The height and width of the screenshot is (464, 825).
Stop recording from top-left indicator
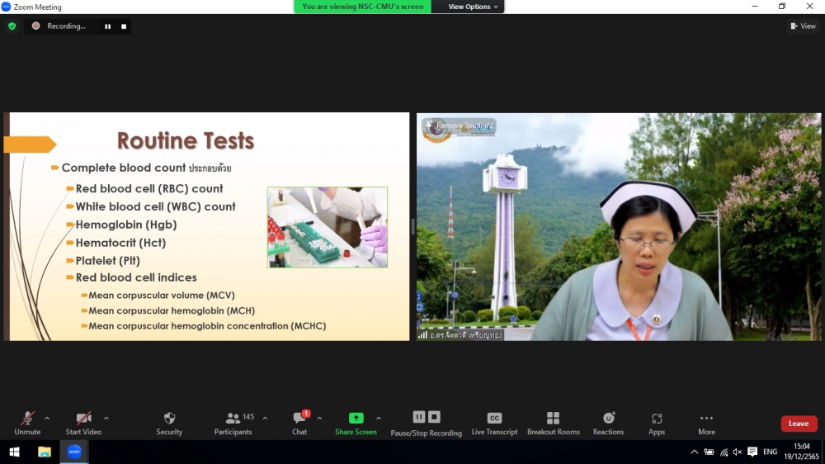click(124, 26)
